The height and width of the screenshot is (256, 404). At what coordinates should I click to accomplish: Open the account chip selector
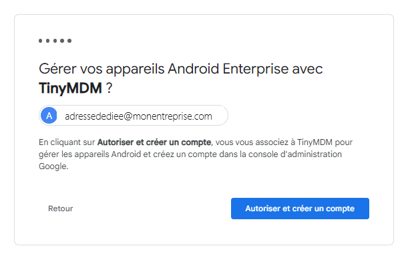pos(134,116)
